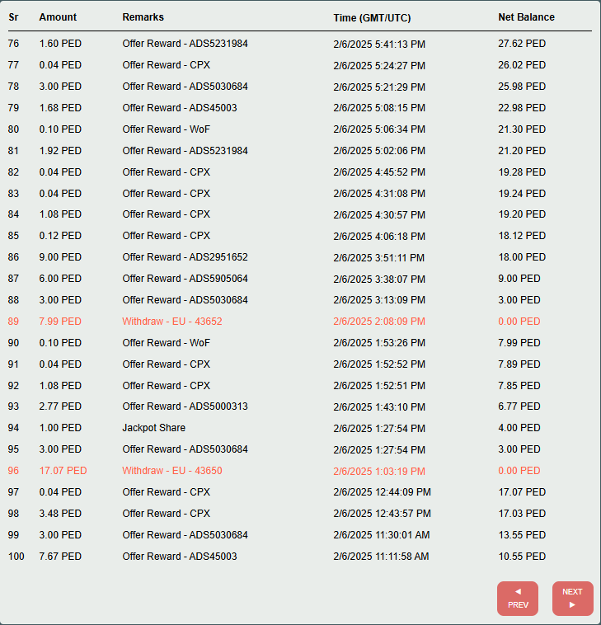The width and height of the screenshot is (601, 625).
Task: Click the 6.77 PED net balance
Action: 519,406
